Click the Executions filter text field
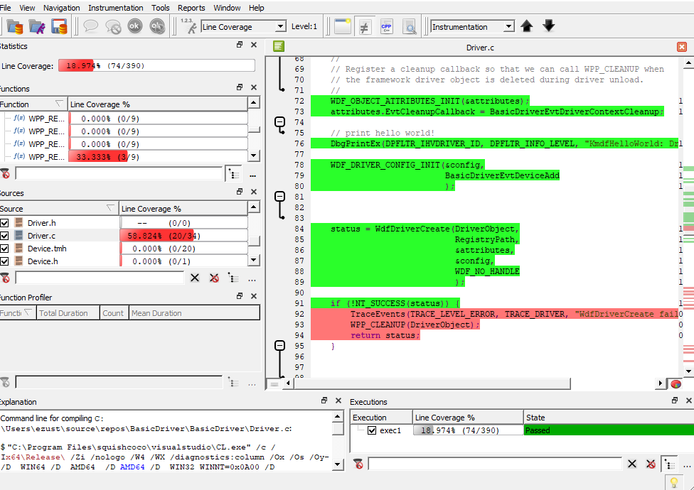Viewport: 694px width, 490px height. coord(495,464)
